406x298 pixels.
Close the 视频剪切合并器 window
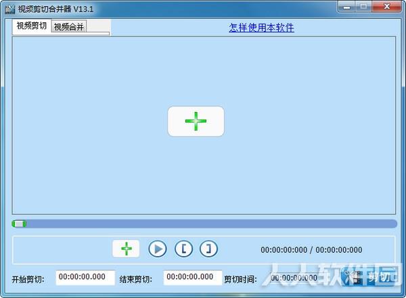point(386,7)
